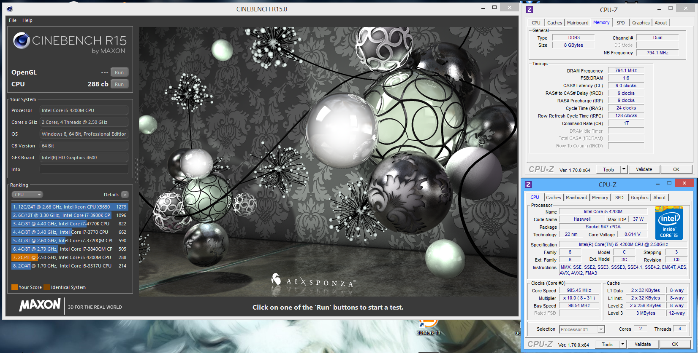
Task: Click the rendered AIXSPONZA scene image
Action: (328, 162)
